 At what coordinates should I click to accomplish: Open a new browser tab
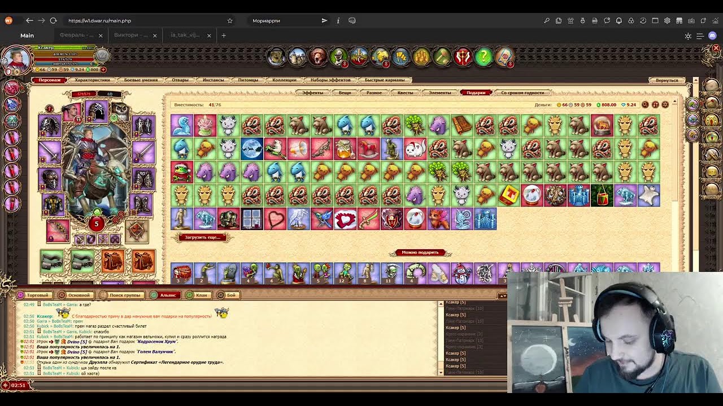click(224, 35)
